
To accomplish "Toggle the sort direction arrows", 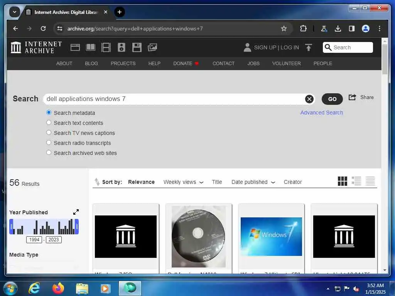I will (97, 182).
